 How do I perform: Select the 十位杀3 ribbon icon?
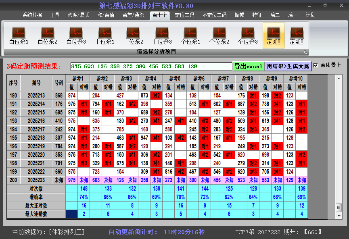(x=162, y=35)
